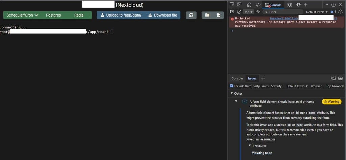Click the Inspect element picker icon
Image resolution: width=346 pixels, height=160 pixels.
coord(232,5)
